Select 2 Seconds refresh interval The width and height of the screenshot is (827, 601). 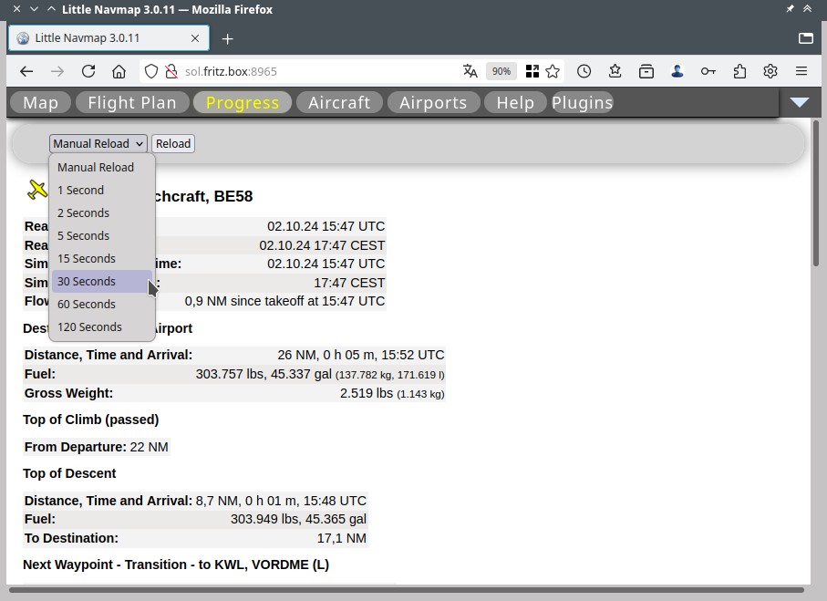102,212
